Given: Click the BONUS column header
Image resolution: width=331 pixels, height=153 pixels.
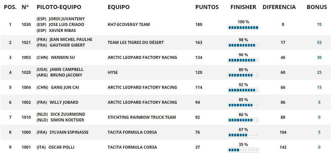Looking at the screenshot, I should 317,7.
